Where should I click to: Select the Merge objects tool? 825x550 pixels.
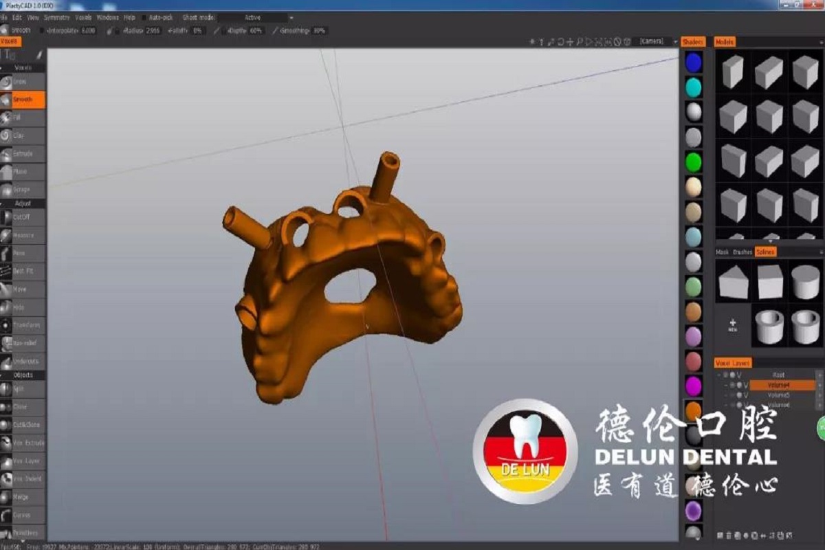(23, 496)
